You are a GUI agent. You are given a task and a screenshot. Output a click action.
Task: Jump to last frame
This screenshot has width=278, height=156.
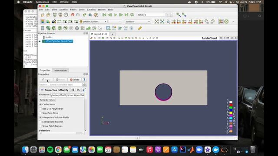(x=126, y=15)
